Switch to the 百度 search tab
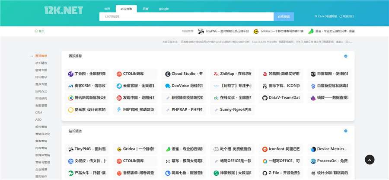389x180 pixels. (x=145, y=9)
